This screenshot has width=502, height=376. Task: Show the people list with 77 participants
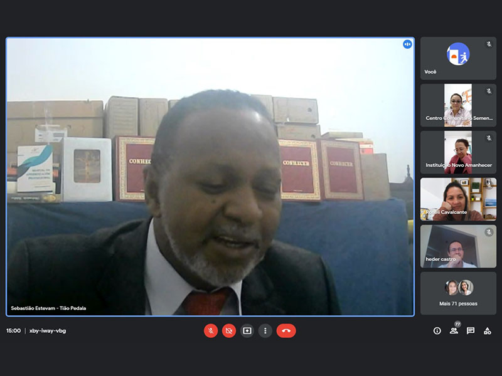[454, 331]
